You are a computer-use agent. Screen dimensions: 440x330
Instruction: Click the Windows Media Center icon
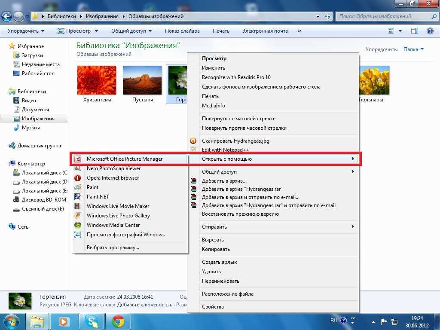coord(78,225)
